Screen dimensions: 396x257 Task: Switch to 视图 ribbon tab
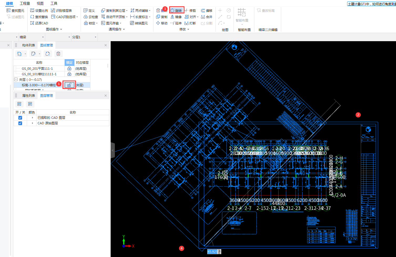click(40, 3)
